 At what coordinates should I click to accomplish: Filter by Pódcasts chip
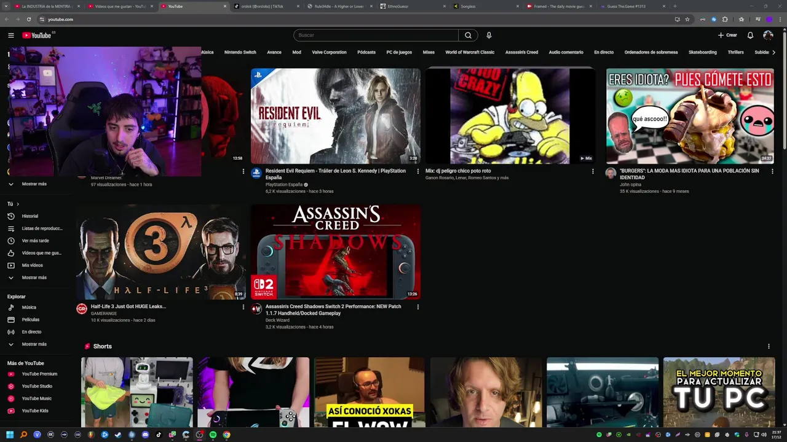pos(366,52)
